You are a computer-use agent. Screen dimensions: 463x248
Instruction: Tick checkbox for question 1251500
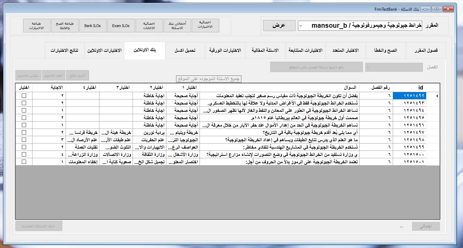tap(24, 154)
